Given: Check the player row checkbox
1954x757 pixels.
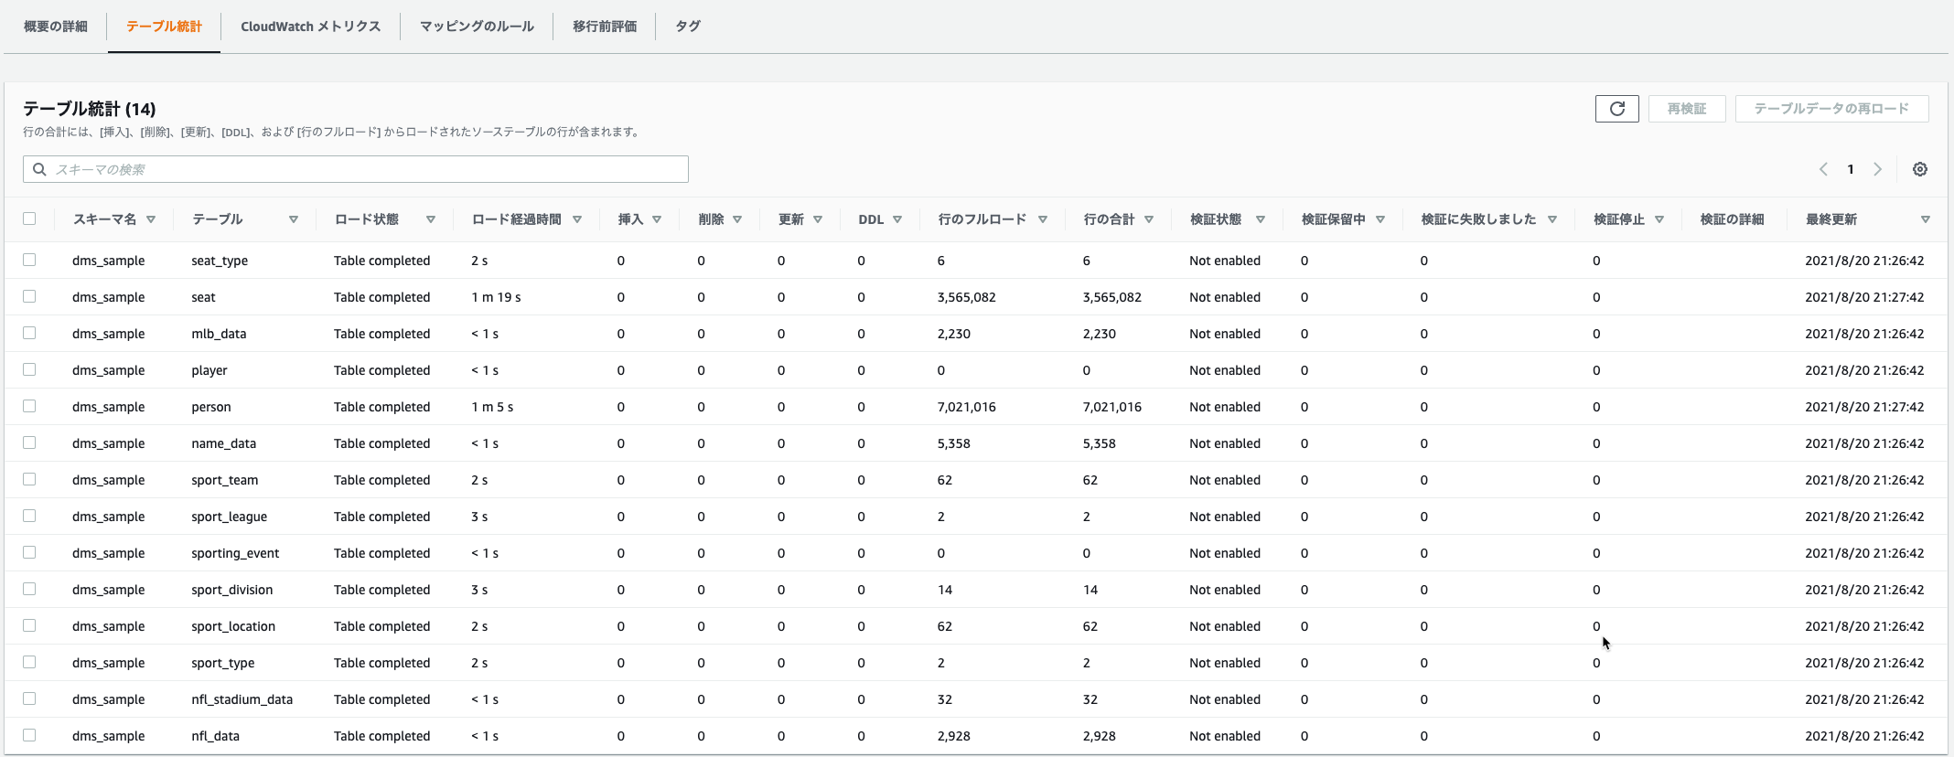Looking at the screenshot, I should click(29, 369).
